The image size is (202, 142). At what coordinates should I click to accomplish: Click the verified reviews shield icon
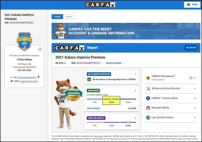tap(39, 77)
